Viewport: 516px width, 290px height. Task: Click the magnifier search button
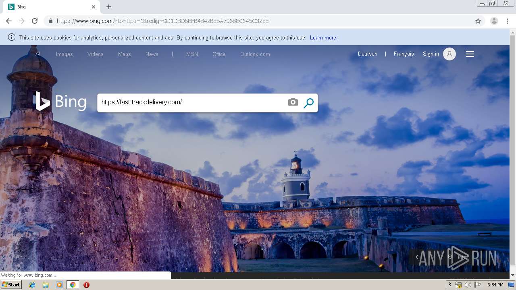[308, 103]
